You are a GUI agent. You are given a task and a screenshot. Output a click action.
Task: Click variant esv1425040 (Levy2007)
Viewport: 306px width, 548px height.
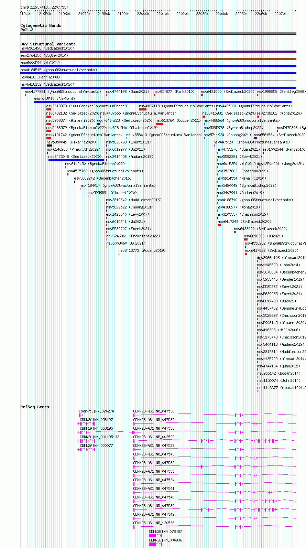(128, 214)
